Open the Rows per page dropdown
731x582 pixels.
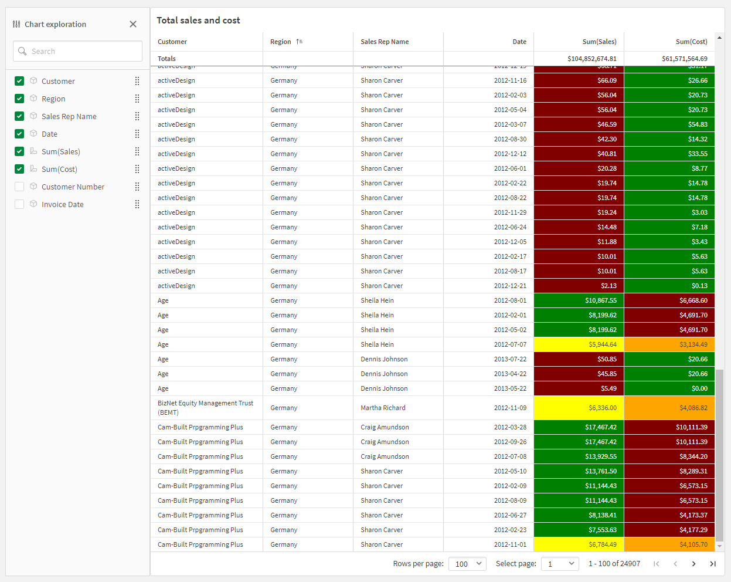click(x=467, y=564)
